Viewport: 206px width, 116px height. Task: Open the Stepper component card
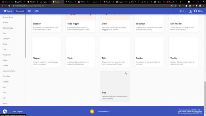pyautogui.click(x=46, y=52)
